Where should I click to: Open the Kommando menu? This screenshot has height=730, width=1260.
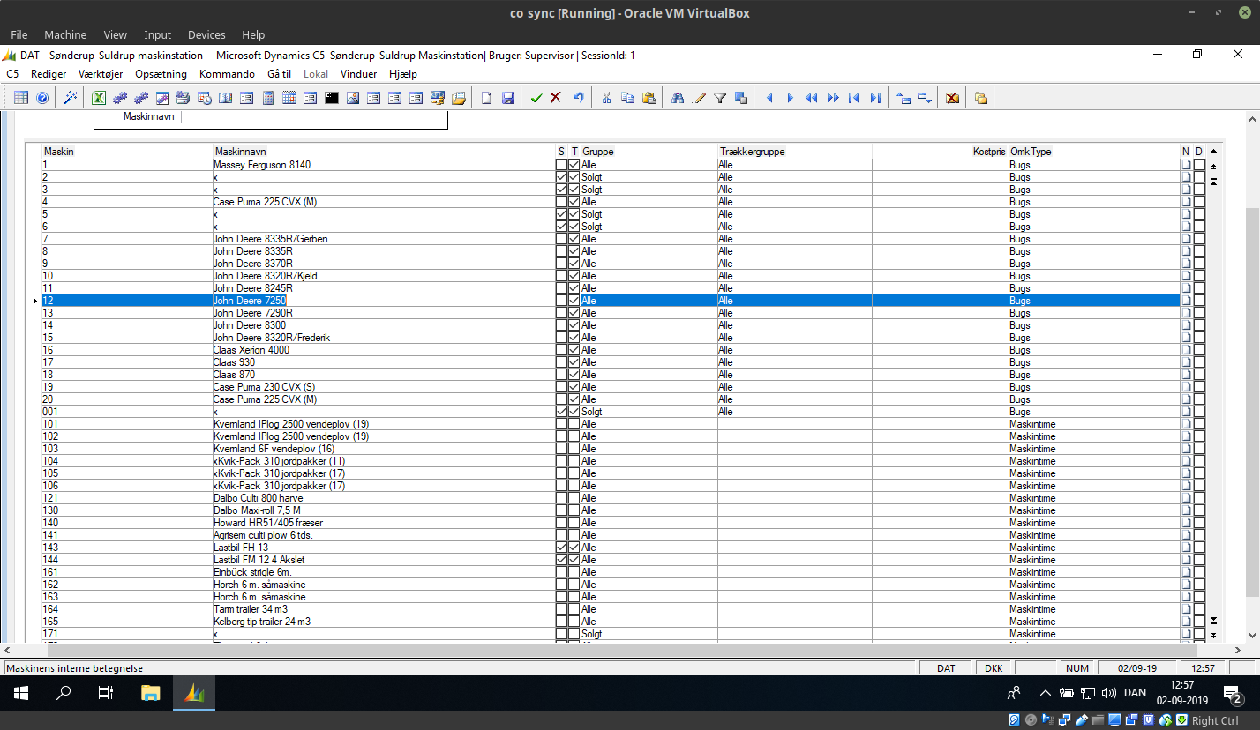pyautogui.click(x=227, y=74)
